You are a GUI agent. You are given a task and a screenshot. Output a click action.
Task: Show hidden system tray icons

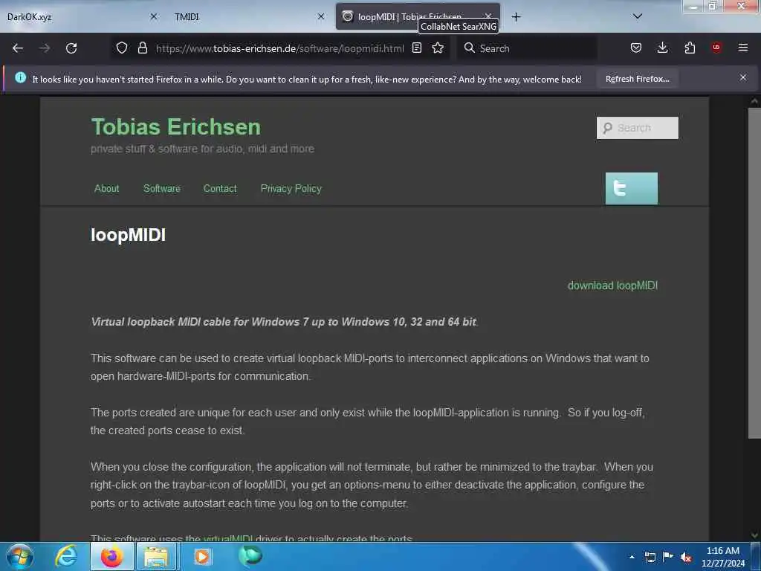(x=632, y=557)
